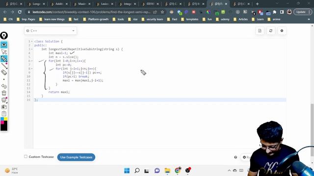This screenshot has height=176, width=314.
Task: Switch to the Lexico... tab
Action: click(105, 4)
